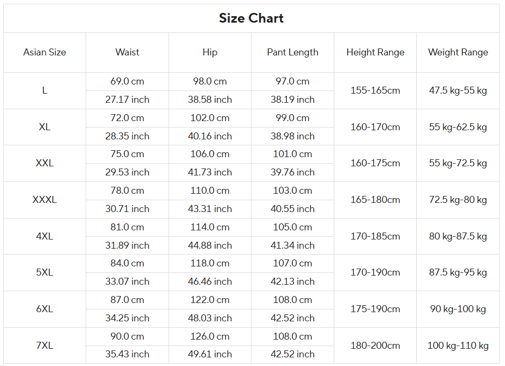Click the 4XL size label
505x366 pixels.
(45, 236)
